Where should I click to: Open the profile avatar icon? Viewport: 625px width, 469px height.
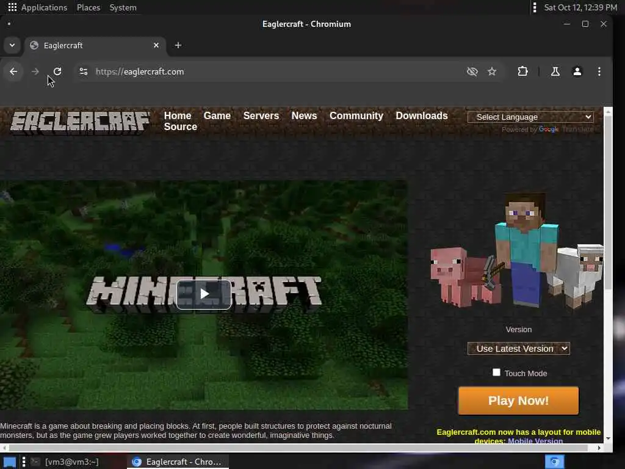coord(577,71)
